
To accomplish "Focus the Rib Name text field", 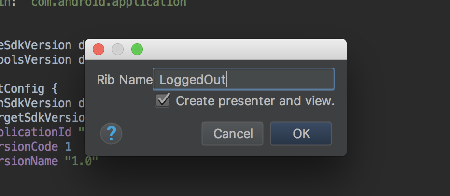I will pyautogui.click(x=243, y=79).
